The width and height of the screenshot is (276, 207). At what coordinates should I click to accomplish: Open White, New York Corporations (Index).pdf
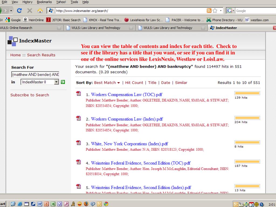pyautogui.click(x=130, y=144)
